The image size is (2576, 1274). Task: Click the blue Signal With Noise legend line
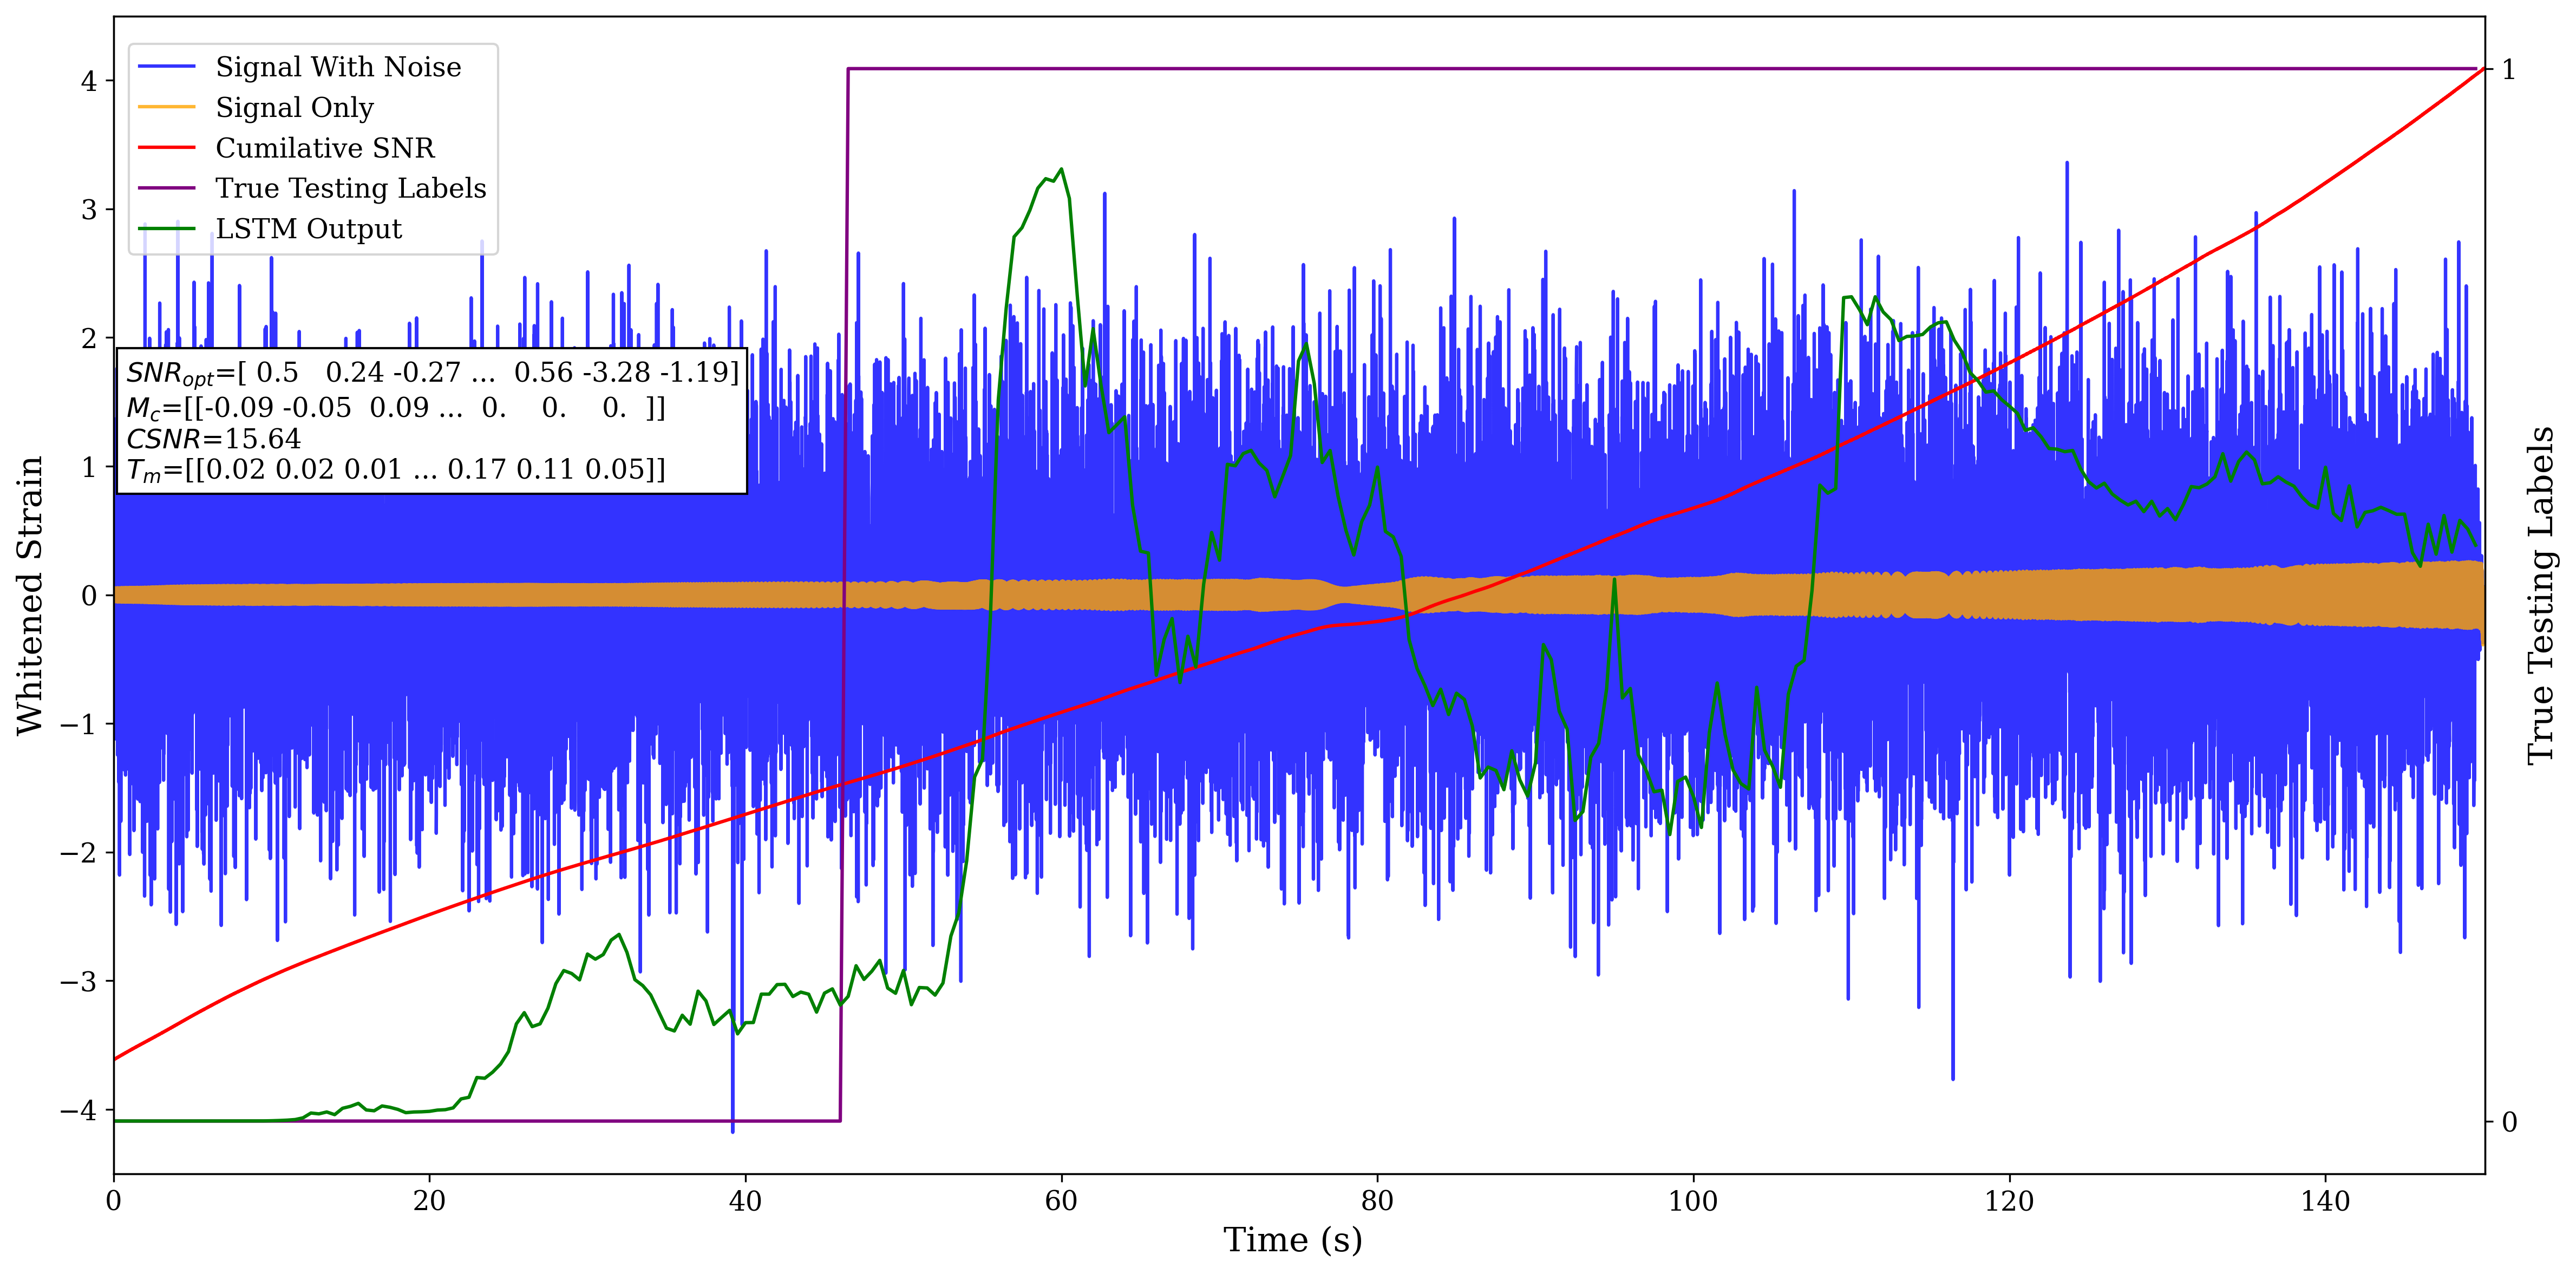click(166, 67)
